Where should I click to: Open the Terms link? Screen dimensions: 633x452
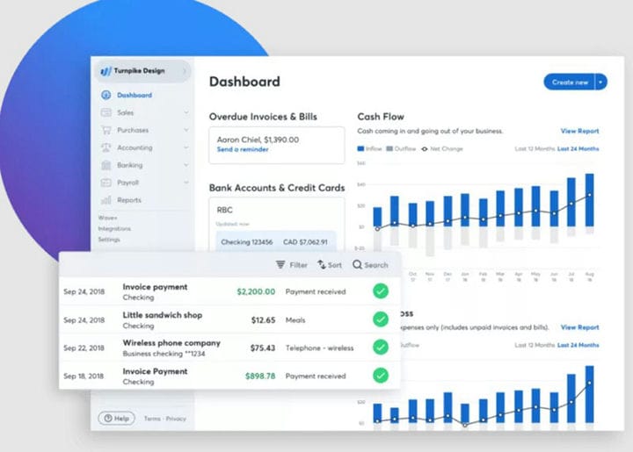152,419
